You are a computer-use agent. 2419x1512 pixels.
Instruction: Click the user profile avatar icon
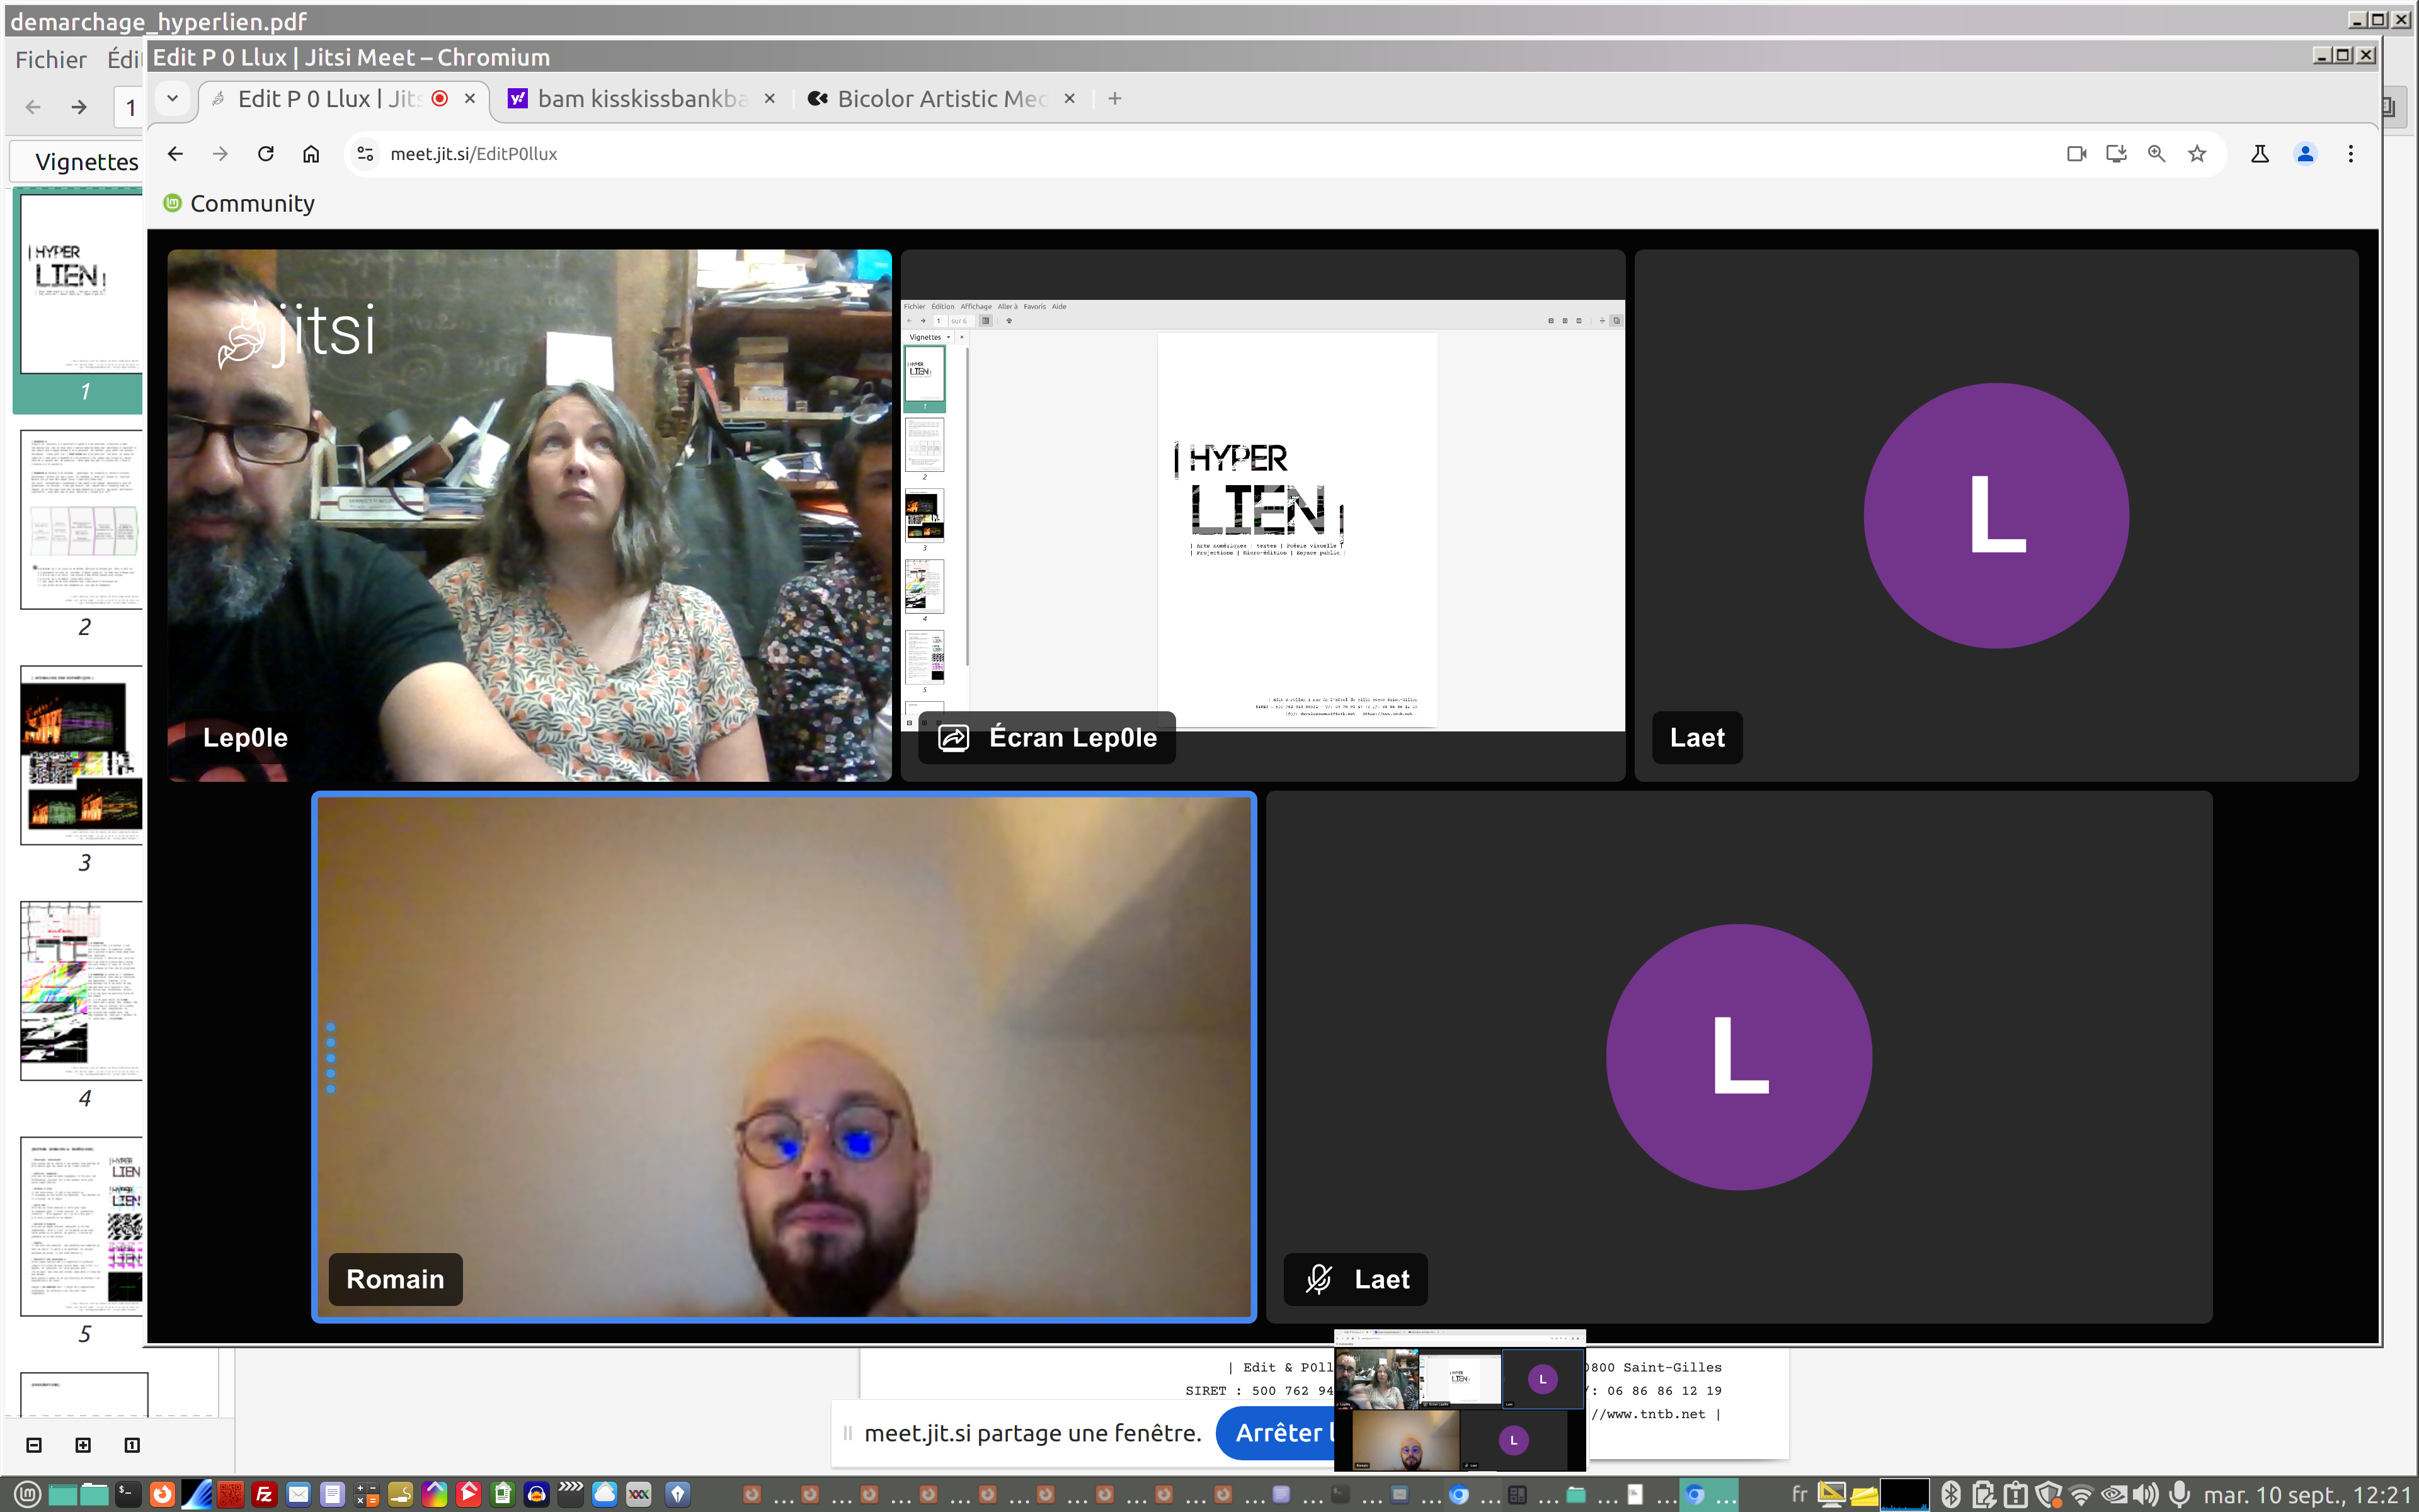(2305, 154)
